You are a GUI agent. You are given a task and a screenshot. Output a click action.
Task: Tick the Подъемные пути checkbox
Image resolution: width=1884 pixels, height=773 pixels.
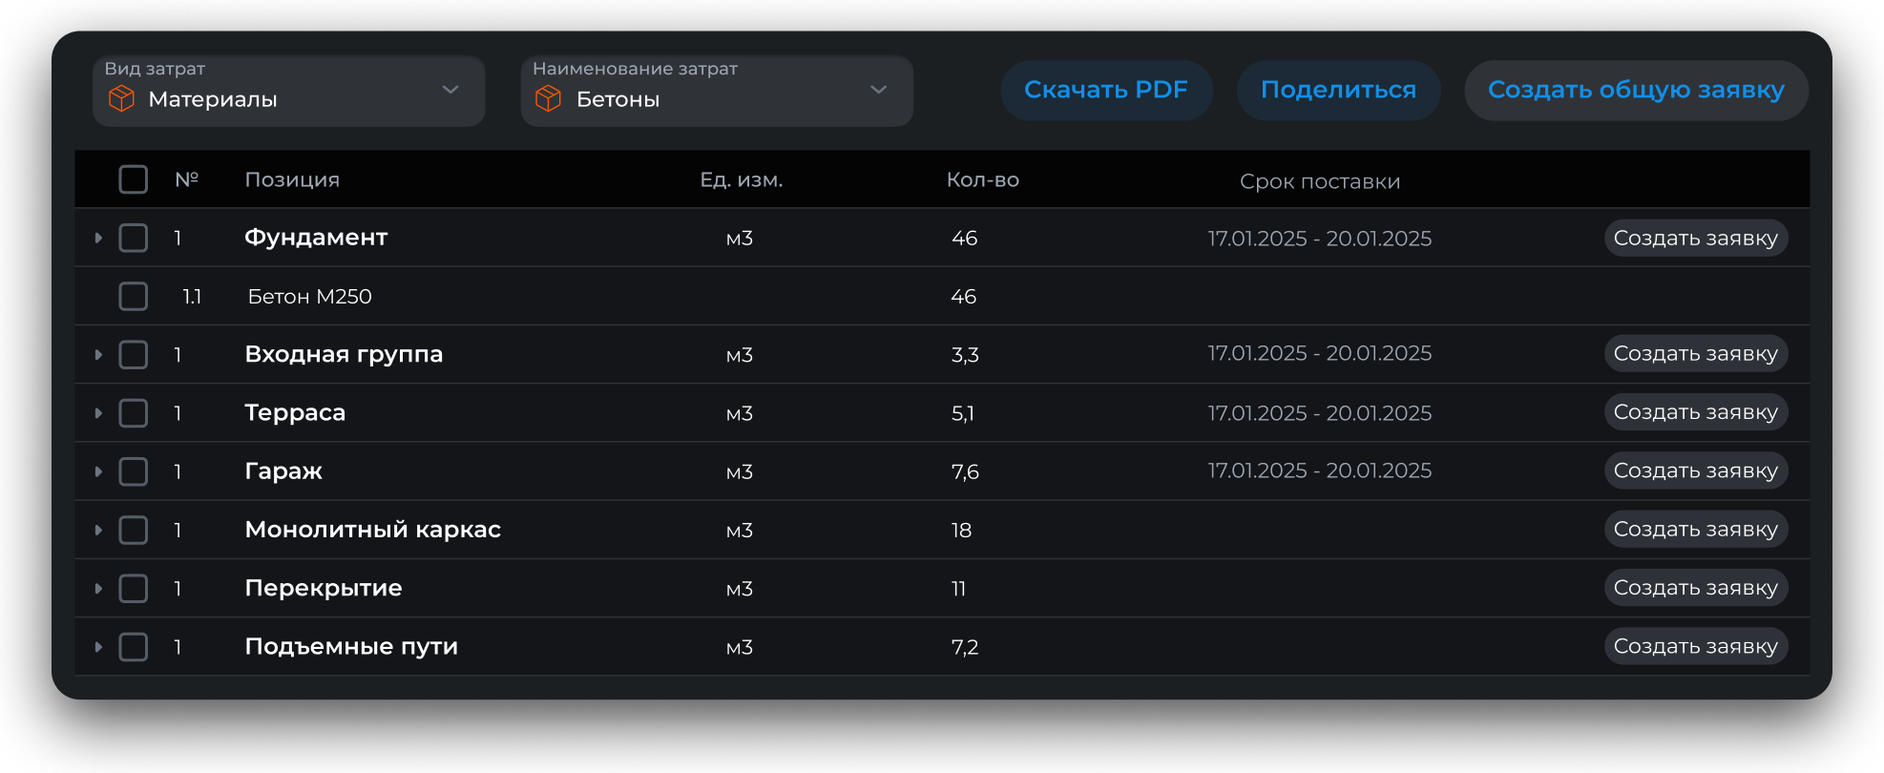click(134, 647)
